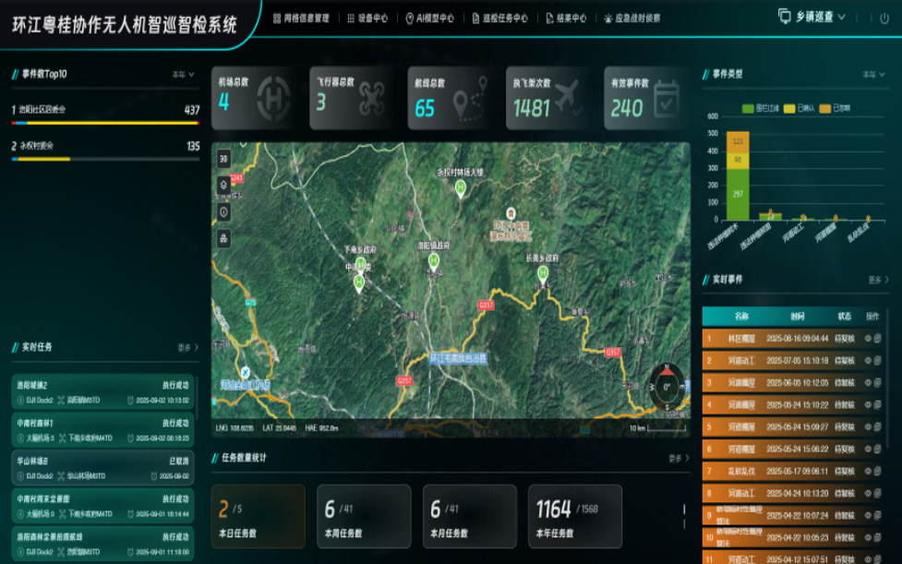Select the 永权村林场大楼 map marker
This screenshot has width=902, height=564.
click(461, 187)
